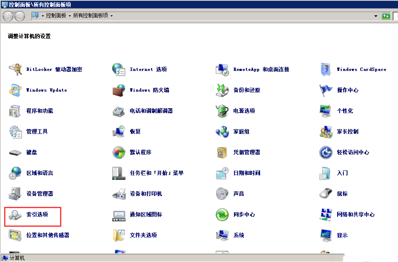Click the 系统 computer icon

[222, 235]
